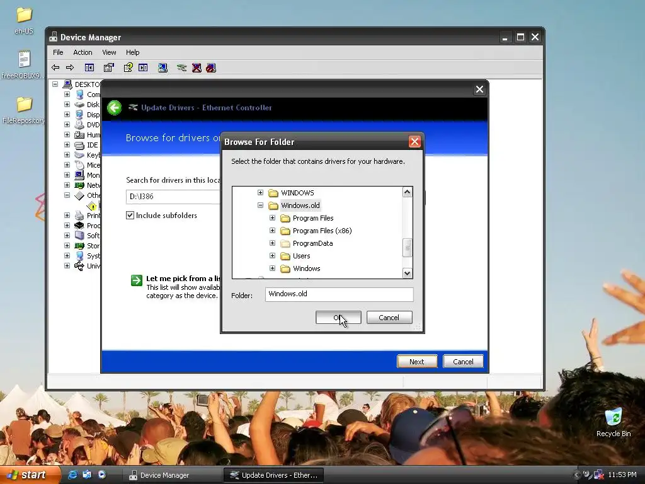Viewport: 645px width, 484px height.
Task: Click the network tray icon near the clock
Action: coord(598,475)
